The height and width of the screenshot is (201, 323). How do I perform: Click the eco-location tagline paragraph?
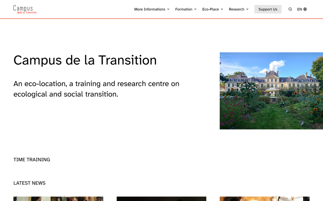point(96,89)
